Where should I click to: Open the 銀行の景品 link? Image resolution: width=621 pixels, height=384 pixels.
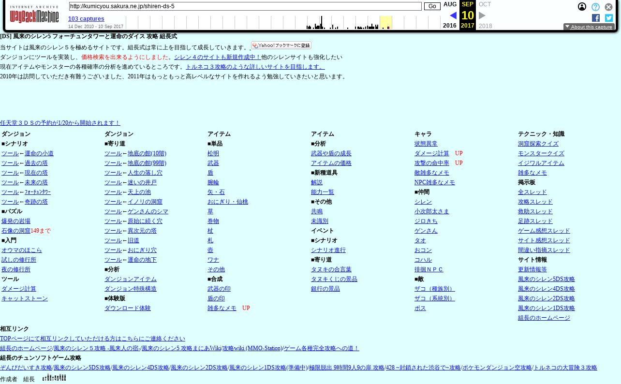pyautogui.click(x=325, y=289)
